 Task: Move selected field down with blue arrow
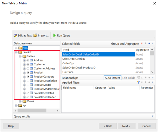point(149,44)
